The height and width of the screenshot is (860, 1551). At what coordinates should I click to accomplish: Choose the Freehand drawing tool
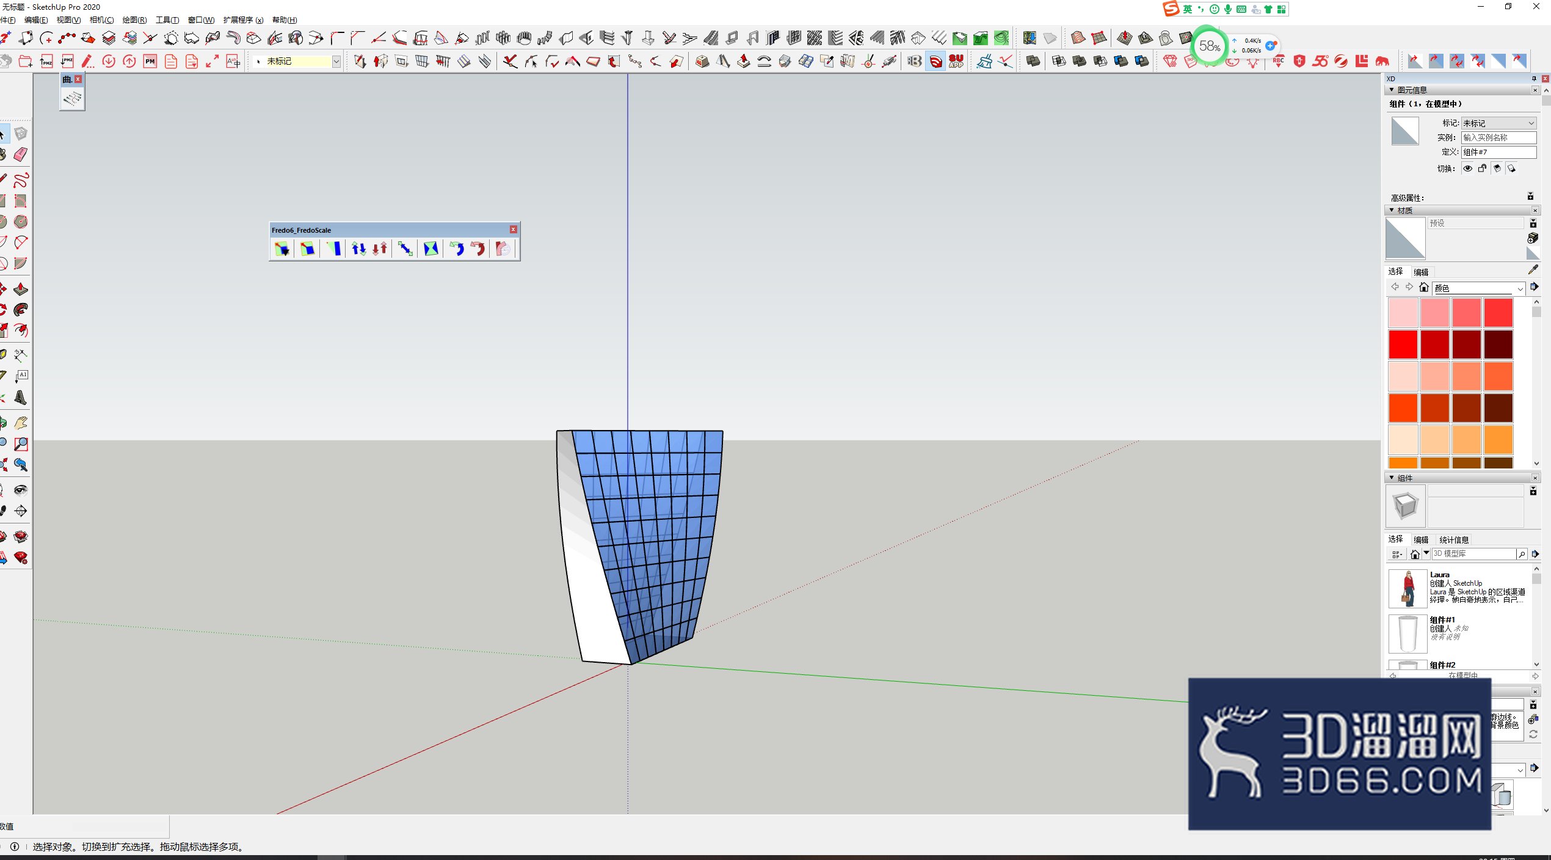21,180
